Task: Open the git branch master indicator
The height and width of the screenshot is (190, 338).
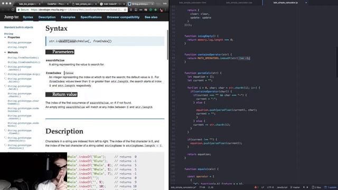Action: point(295,187)
